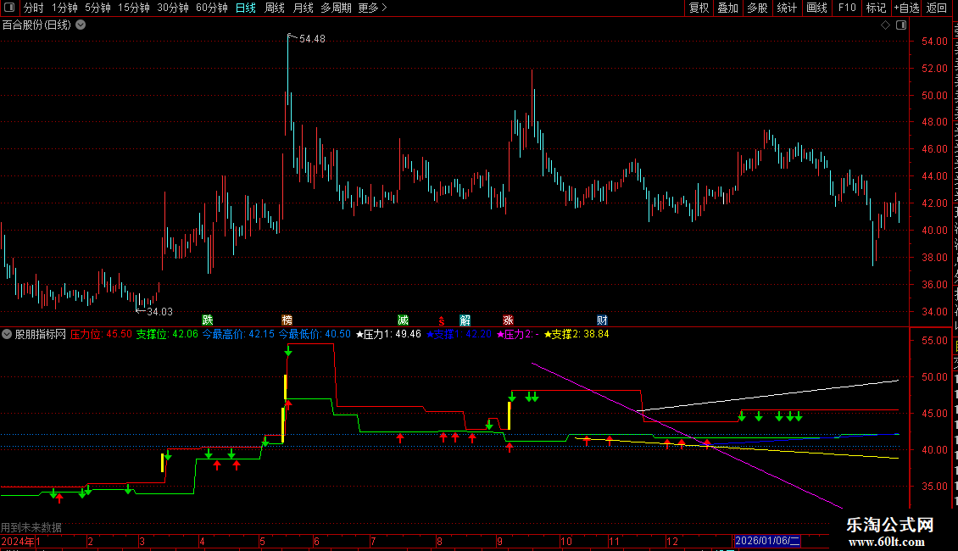Viewport: 958px width, 551px height.
Task: Click the green 跌 event marker
Action: click(208, 320)
